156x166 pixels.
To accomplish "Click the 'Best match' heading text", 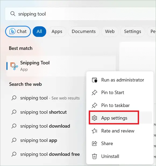I will pyautogui.click(x=21, y=48).
